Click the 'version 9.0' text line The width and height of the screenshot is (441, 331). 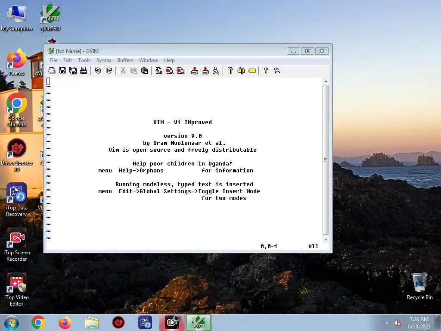[x=183, y=136]
